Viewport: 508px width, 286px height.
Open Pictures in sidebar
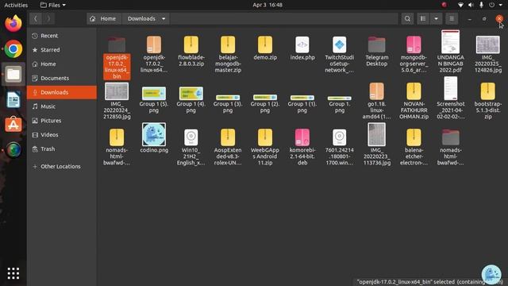pyautogui.click(x=62, y=121)
